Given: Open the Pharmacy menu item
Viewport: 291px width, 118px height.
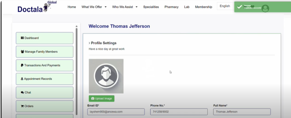Looking at the screenshot, I should point(172,7).
